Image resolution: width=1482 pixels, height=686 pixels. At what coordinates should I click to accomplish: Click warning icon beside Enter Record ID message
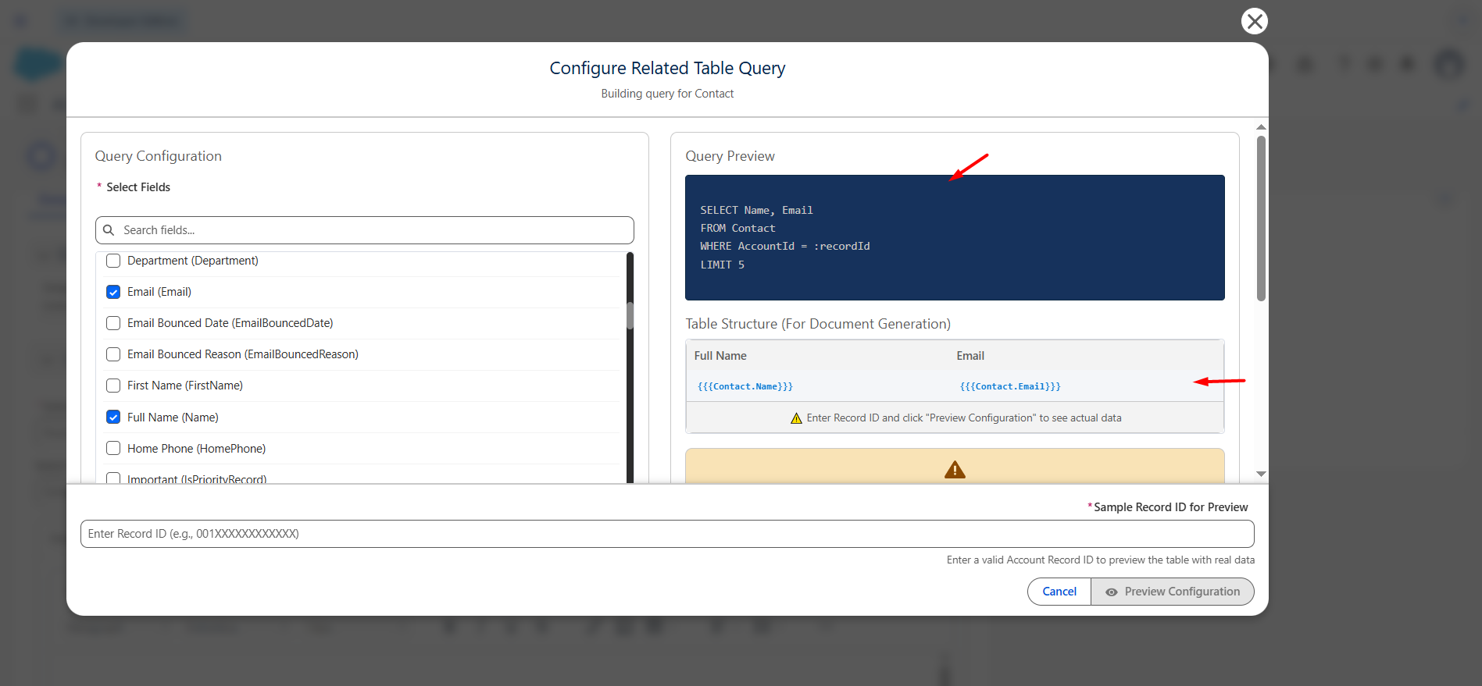coord(796,418)
